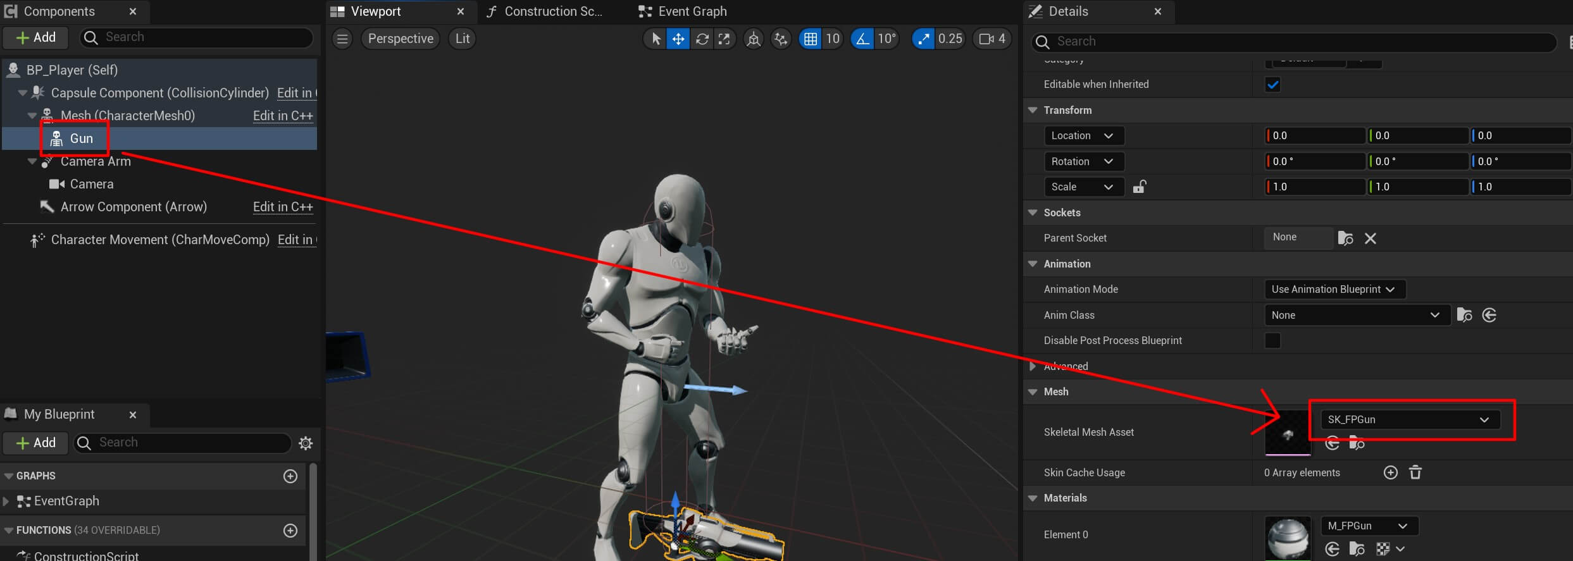Focus the Components search field
The height and width of the screenshot is (561, 1573).
click(196, 38)
